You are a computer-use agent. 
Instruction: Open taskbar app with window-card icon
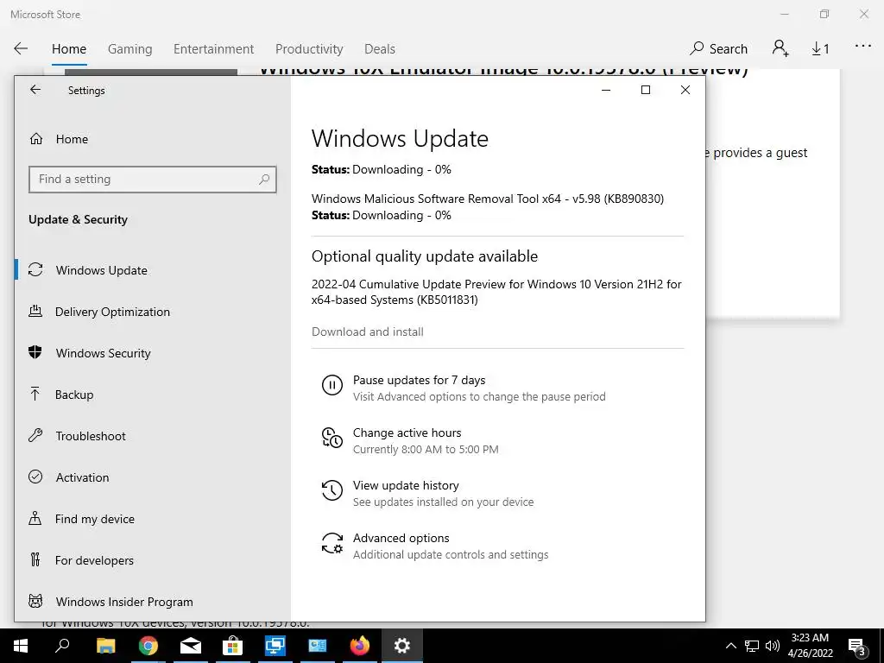tap(318, 646)
